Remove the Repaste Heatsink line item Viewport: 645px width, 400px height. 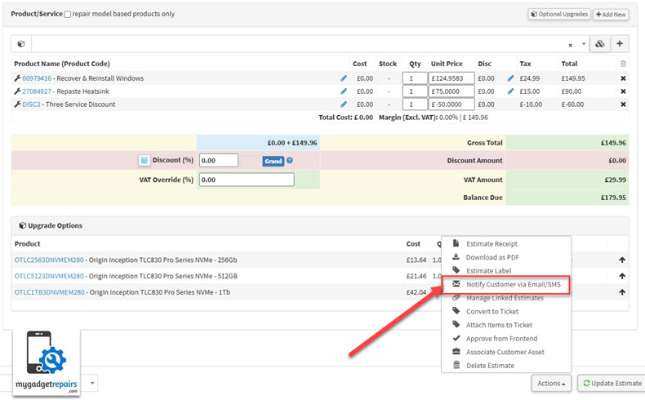point(623,91)
